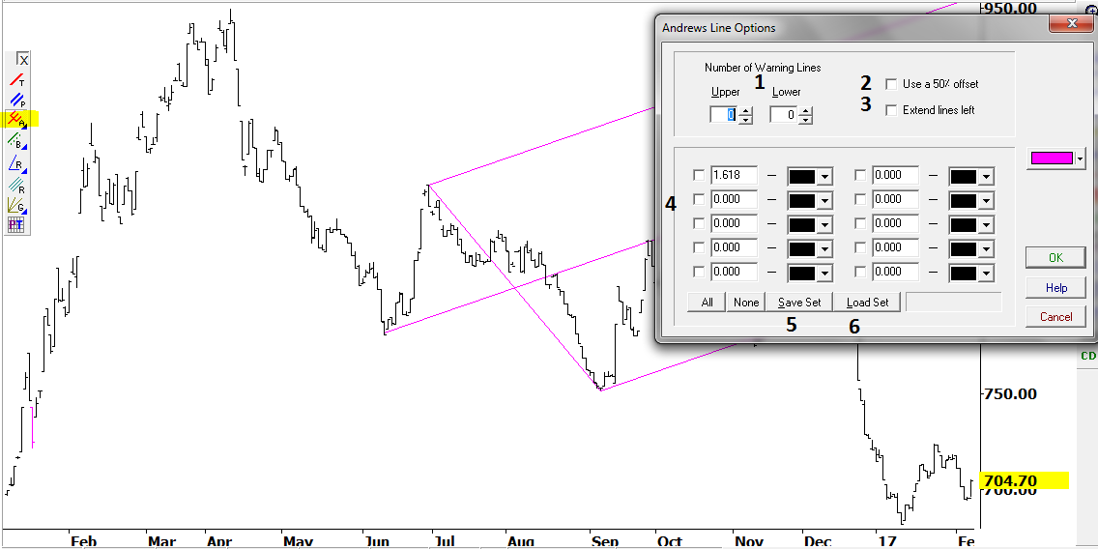Click the Sep label on time axis
Screen dimensions: 1098x549
point(605,541)
